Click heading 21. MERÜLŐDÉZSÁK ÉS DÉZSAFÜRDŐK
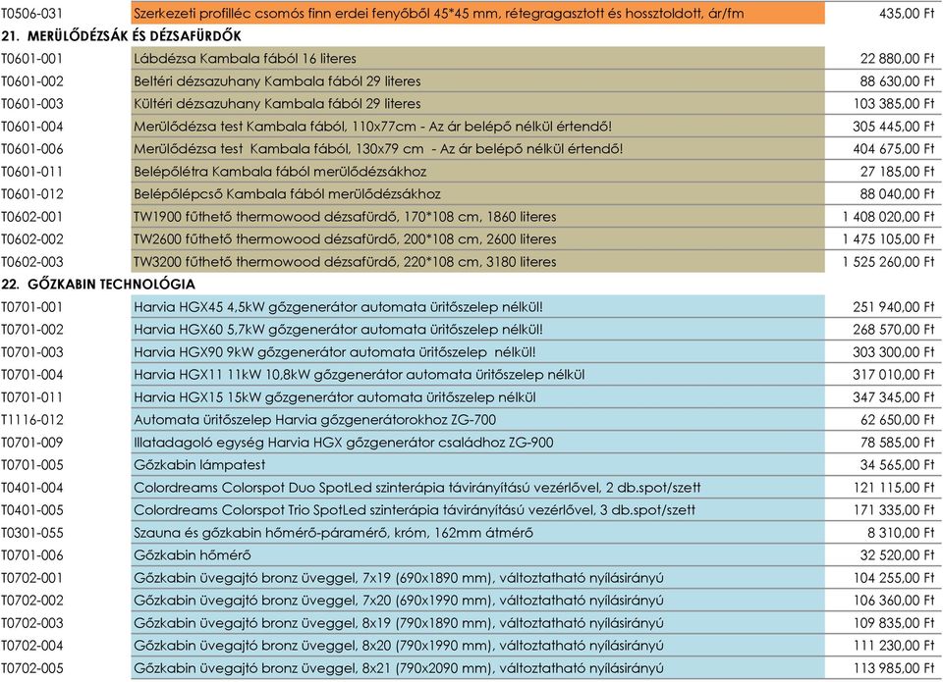The width and height of the screenshot is (943, 682). coord(121,36)
